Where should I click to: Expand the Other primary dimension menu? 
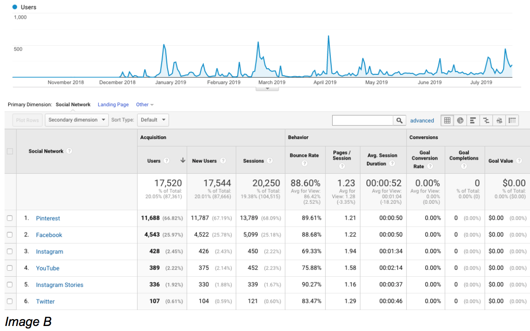tap(145, 104)
